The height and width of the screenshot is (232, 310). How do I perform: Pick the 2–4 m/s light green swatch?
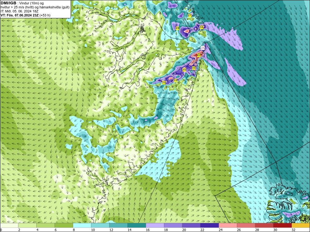pos(27,225)
